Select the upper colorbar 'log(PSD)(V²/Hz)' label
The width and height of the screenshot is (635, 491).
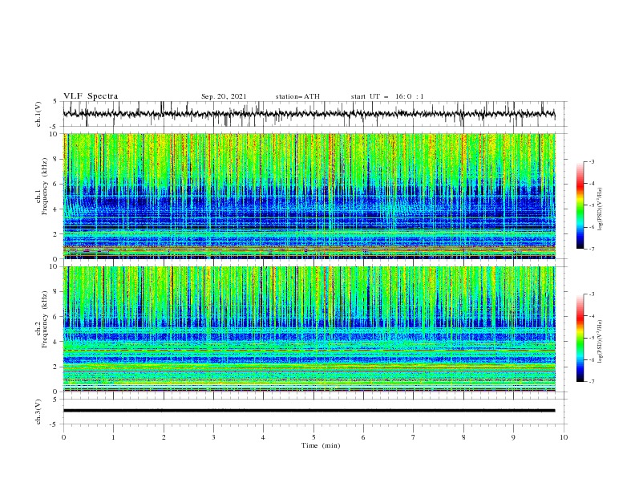(601, 209)
